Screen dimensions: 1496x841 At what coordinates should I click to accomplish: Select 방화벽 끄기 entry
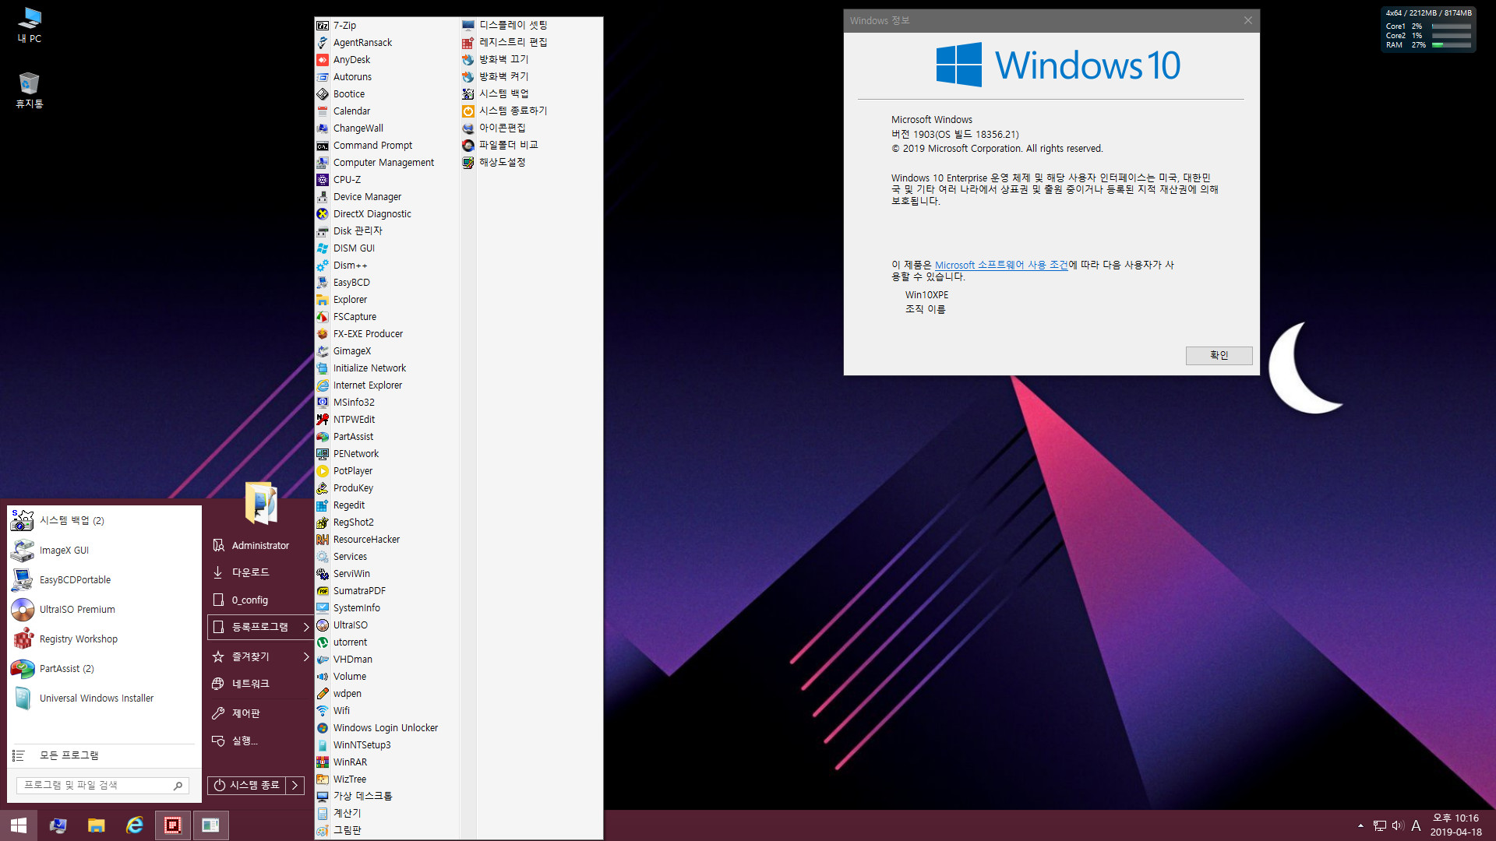click(x=503, y=59)
